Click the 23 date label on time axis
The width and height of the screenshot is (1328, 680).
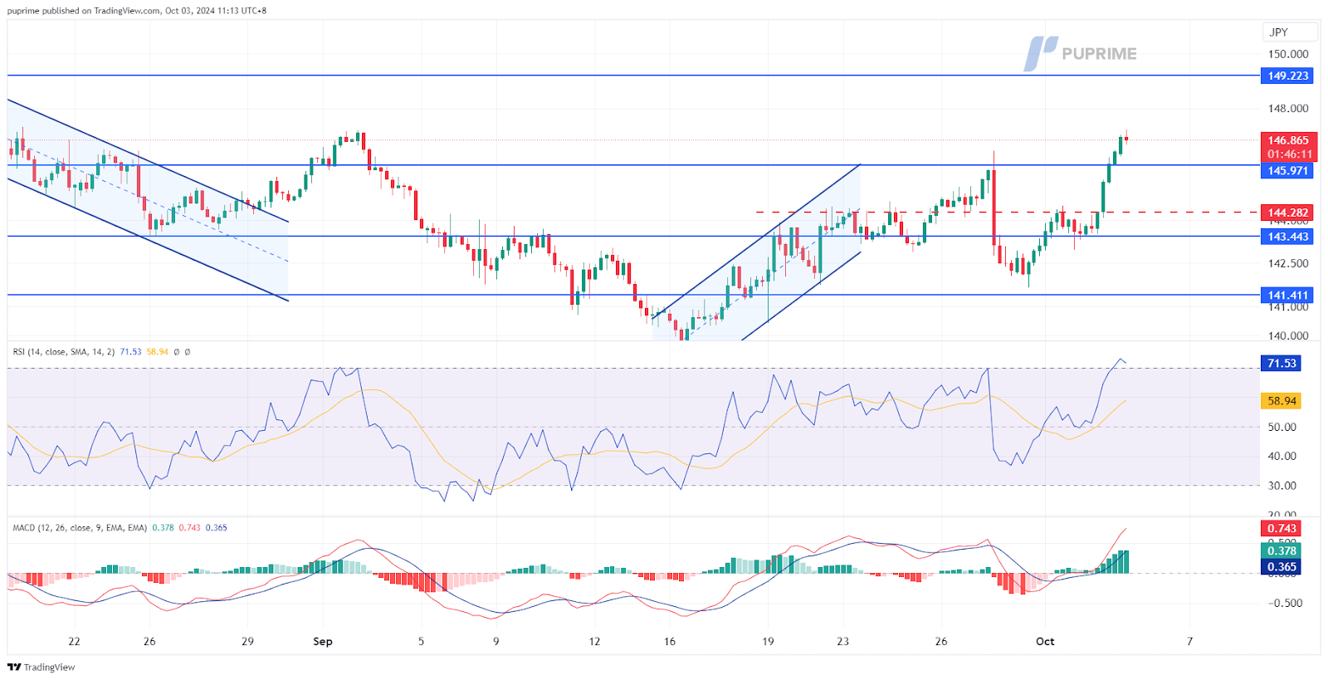click(842, 641)
